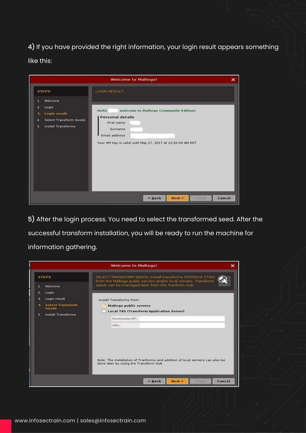Screen dimensions: 306x433
Task: Select 'Install Transforms' in second dialog steps
Action: (60, 315)
